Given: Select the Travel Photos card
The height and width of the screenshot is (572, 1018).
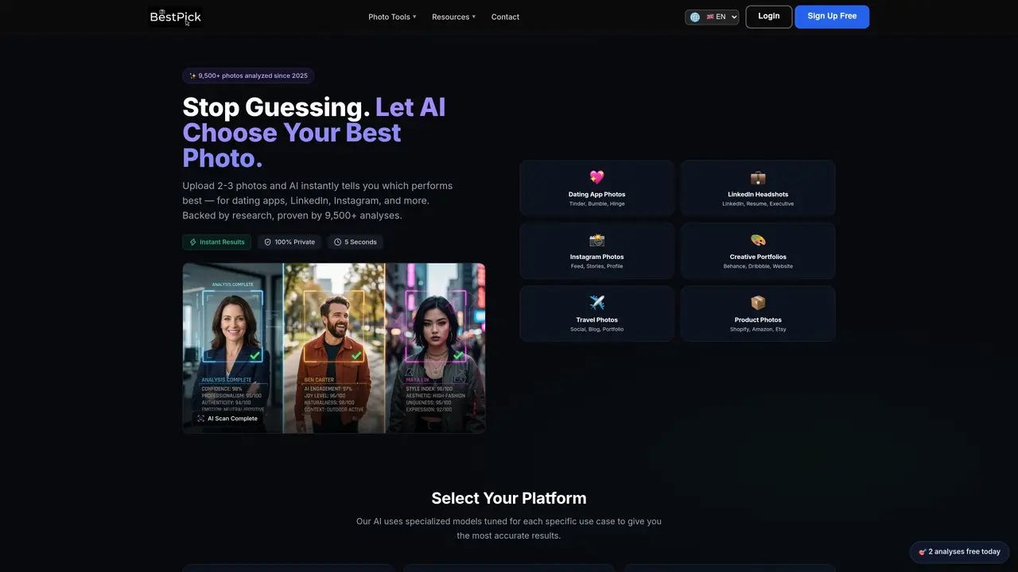Looking at the screenshot, I should [596, 314].
